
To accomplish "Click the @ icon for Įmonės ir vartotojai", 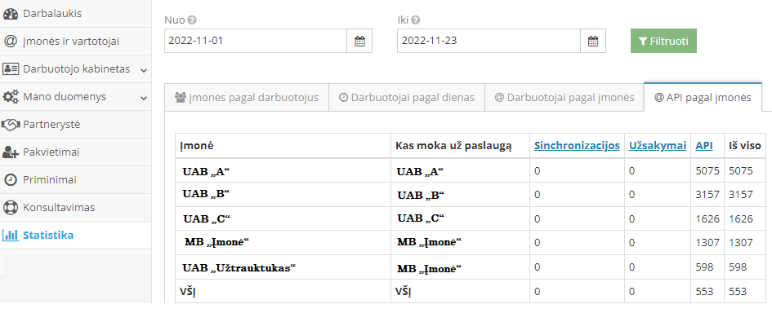I will coord(11,42).
